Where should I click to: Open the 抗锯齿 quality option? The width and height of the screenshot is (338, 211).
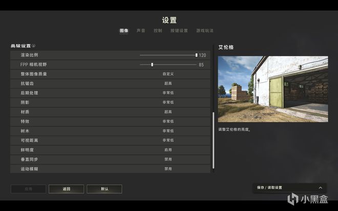point(168,83)
